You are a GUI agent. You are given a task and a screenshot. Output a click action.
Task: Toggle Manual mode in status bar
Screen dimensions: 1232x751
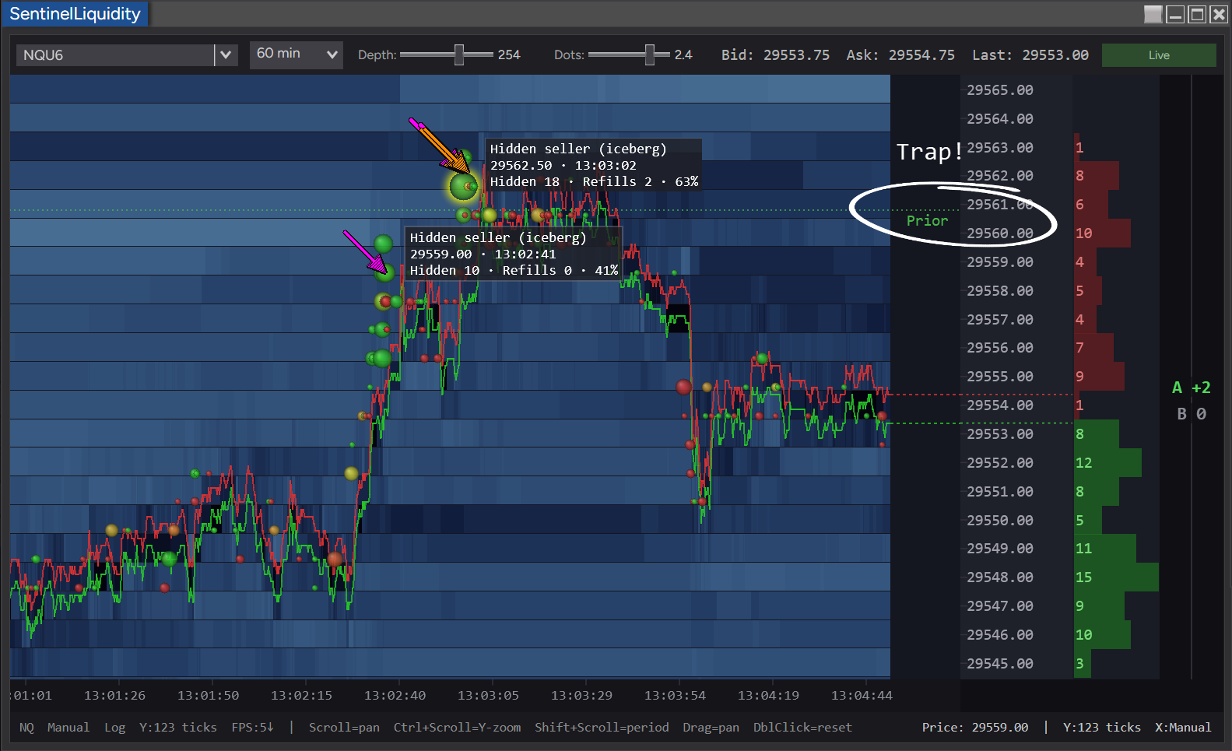pyautogui.click(x=68, y=727)
